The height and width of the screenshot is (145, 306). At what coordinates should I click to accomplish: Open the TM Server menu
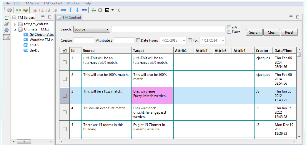[x=31, y=3]
